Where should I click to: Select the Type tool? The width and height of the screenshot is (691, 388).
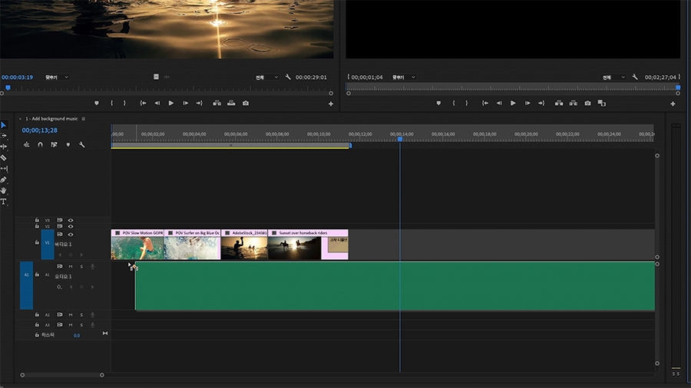[x=4, y=202]
